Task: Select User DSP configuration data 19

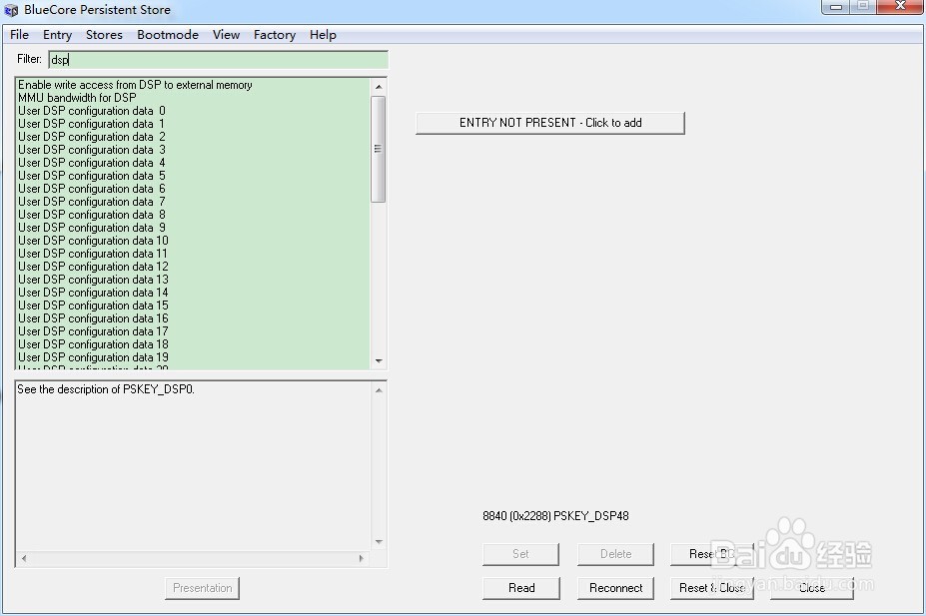Action: 193,357
